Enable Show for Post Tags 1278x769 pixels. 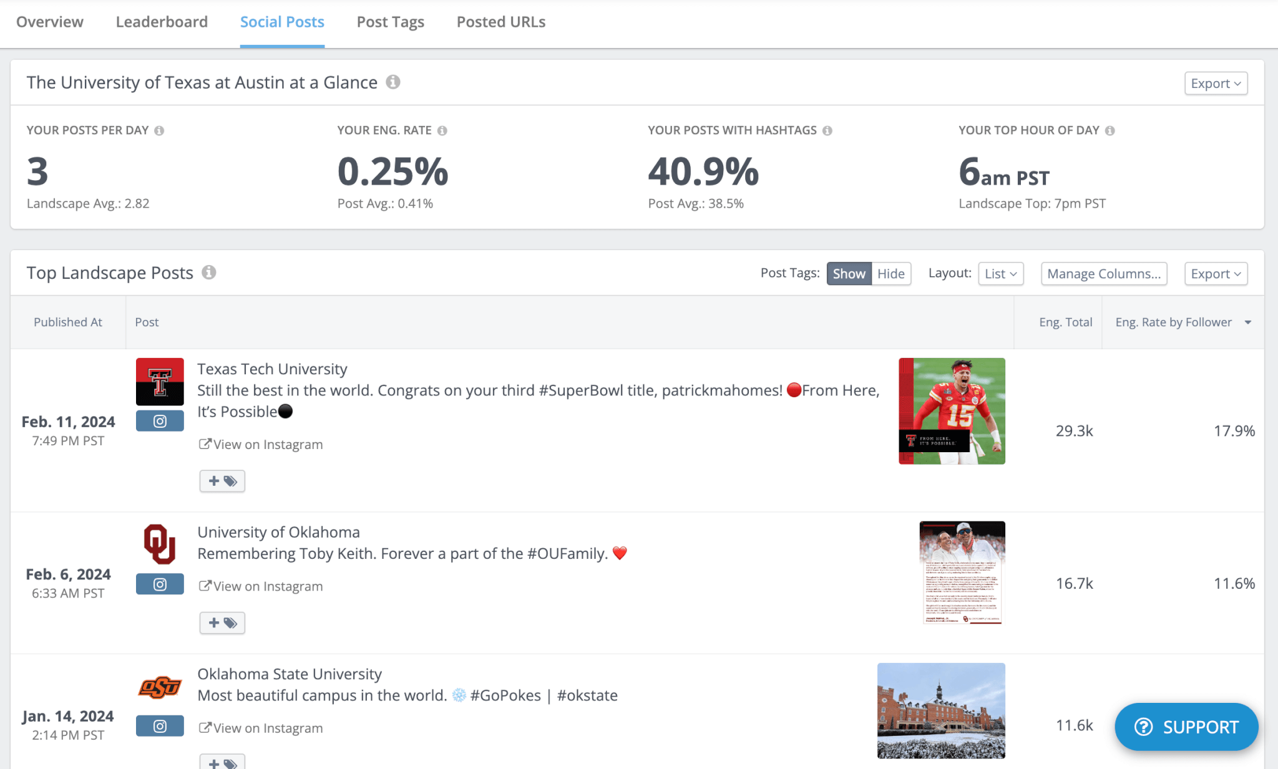click(848, 273)
